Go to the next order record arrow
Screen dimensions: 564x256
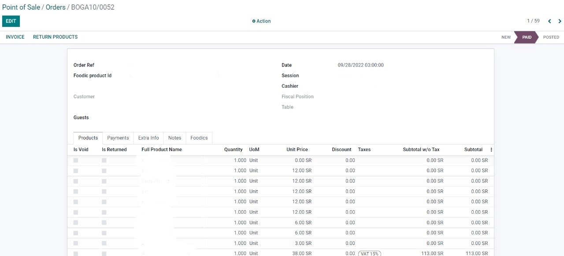tap(560, 21)
